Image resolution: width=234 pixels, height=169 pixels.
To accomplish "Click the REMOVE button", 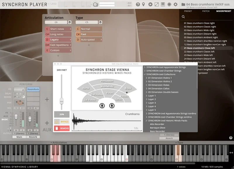I will click(62, 128).
